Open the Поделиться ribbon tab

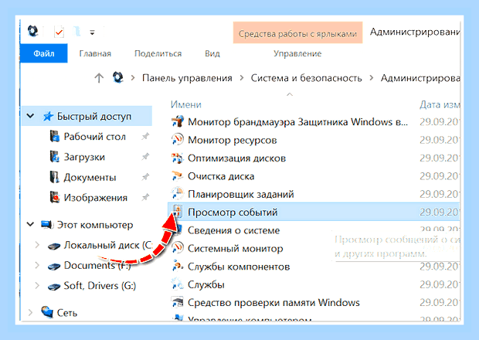tap(158, 53)
